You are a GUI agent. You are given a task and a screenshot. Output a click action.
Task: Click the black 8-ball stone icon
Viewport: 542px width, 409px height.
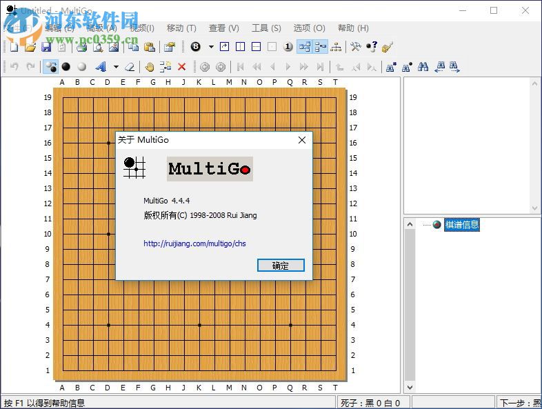[x=196, y=46]
